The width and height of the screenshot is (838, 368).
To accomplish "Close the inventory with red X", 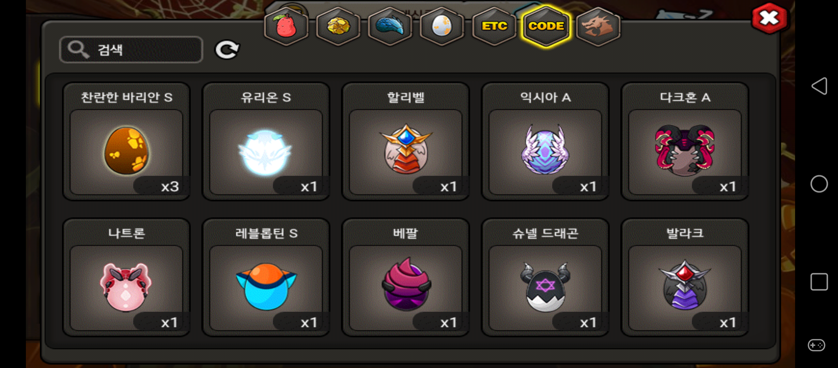I will (x=769, y=18).
